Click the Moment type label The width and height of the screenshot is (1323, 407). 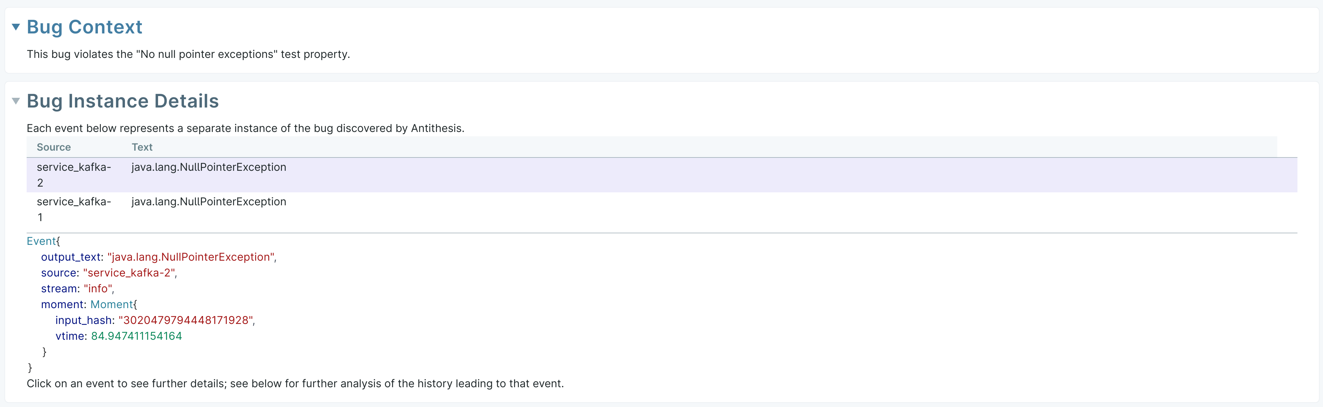112,305
